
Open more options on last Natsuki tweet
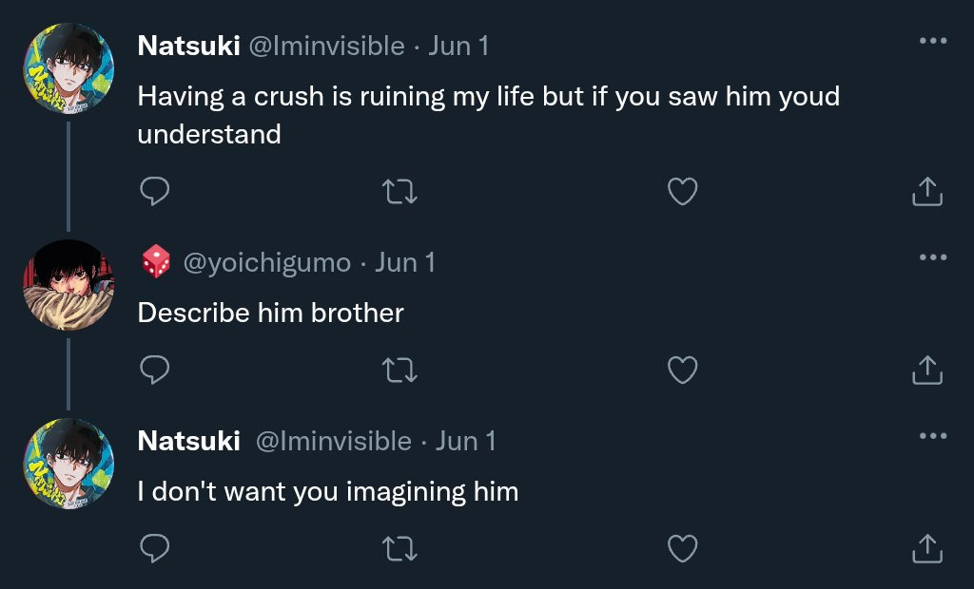(932, 436)
